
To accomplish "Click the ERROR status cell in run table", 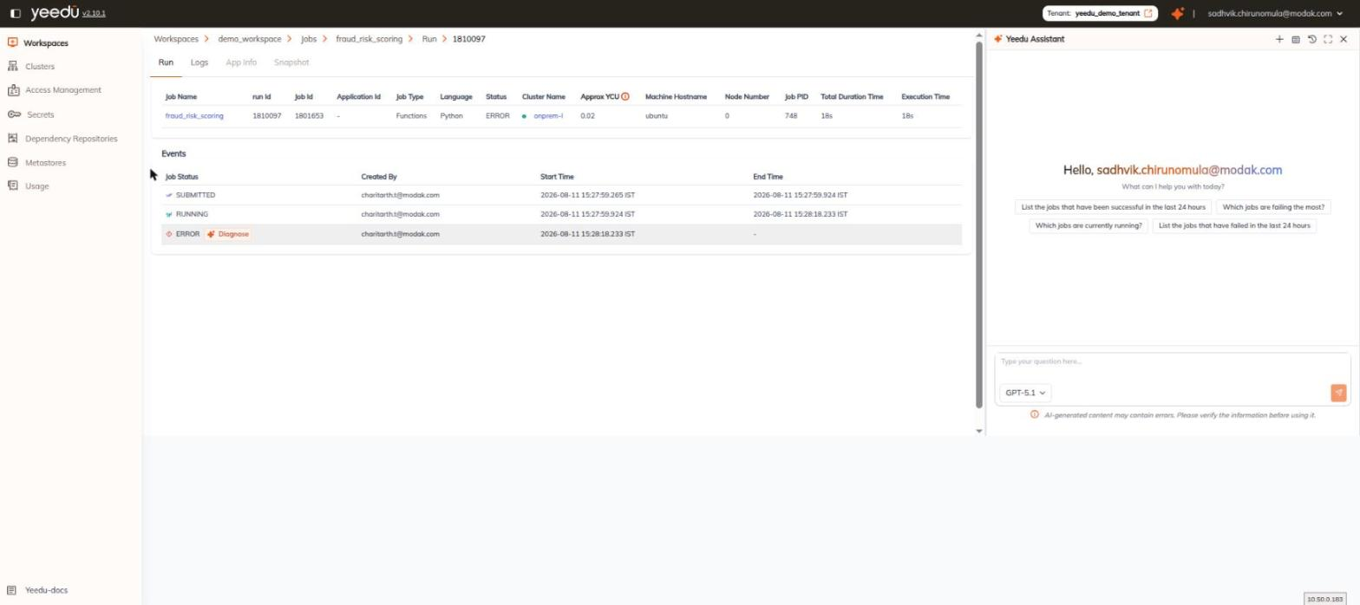I will [498, 116].
